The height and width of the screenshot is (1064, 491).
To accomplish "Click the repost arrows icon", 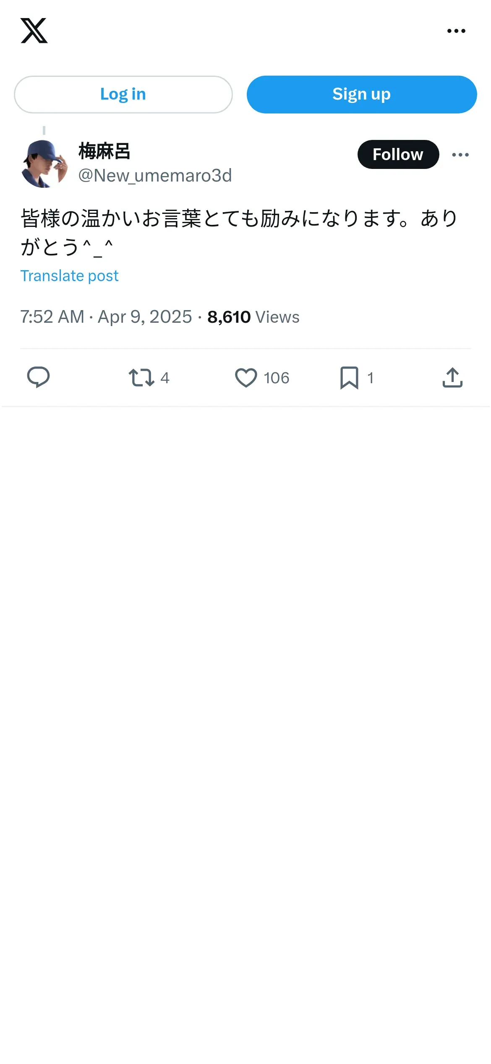I will [141, 377].
